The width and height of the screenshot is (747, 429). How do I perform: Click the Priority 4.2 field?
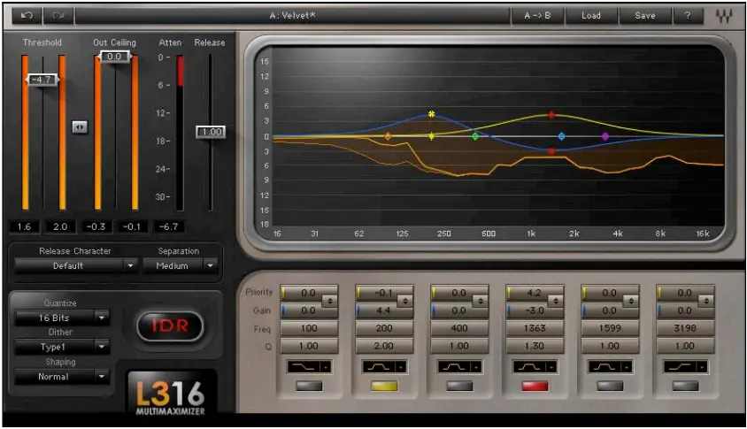(x=535, y=293)
